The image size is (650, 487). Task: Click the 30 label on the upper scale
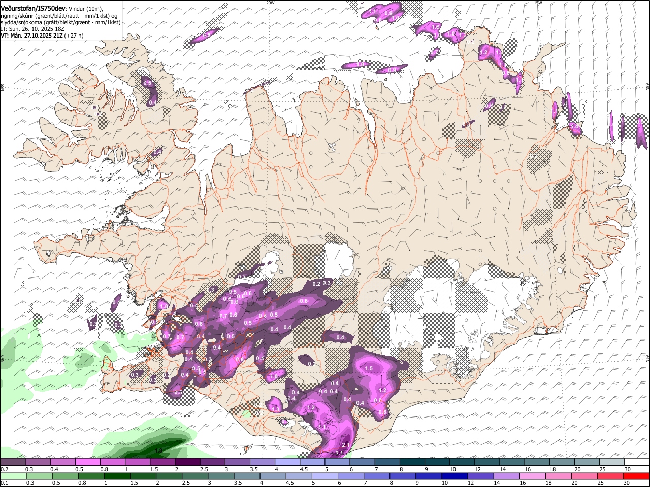pos(628,469)
